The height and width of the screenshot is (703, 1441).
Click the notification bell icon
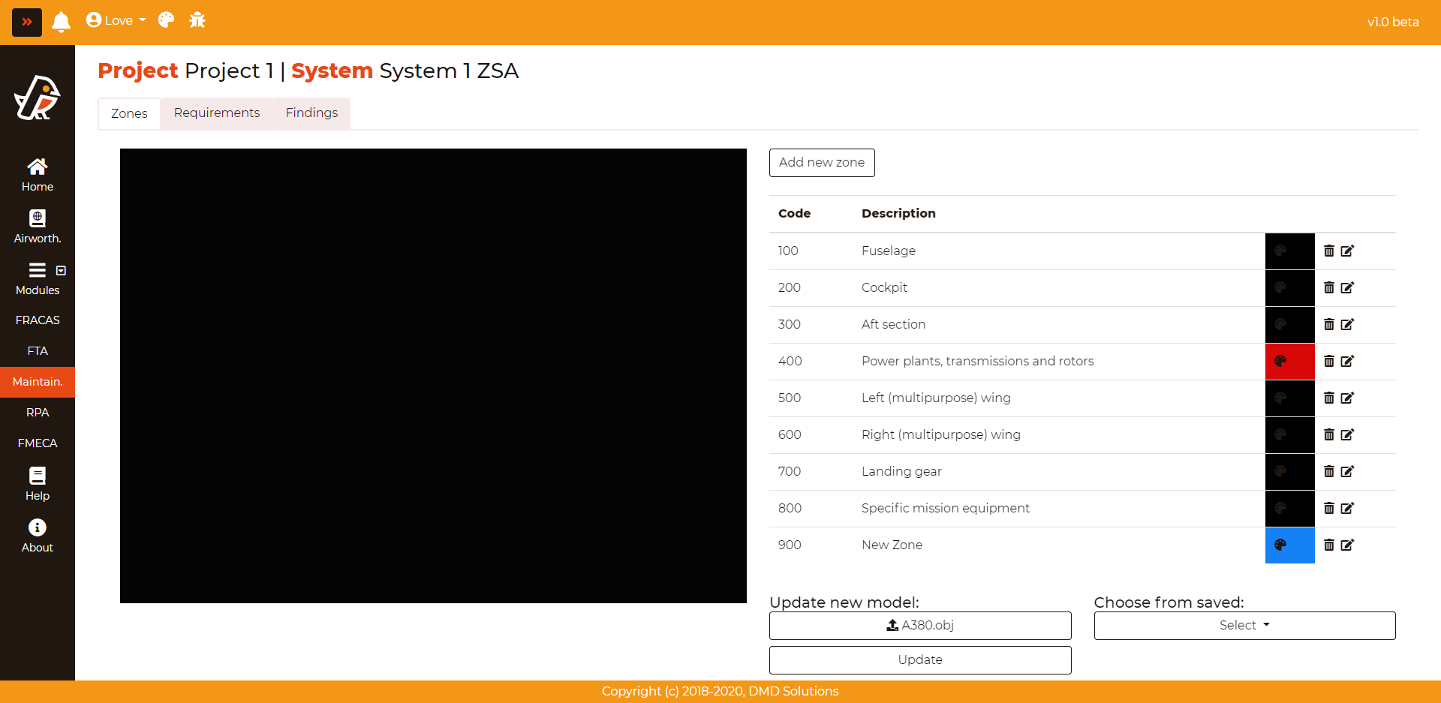62,22
